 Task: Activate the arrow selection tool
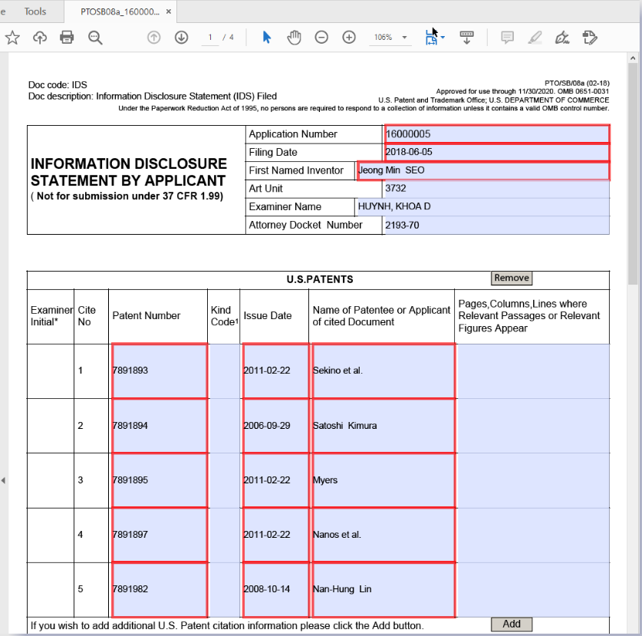coord(267,38)
